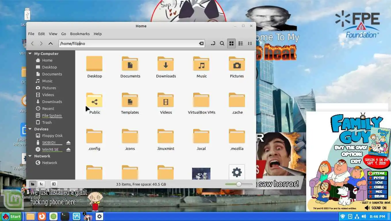Open the Help menu
The width and height of the screenshot is (391, 221).
pyautogui.click(x=98, y=34)
